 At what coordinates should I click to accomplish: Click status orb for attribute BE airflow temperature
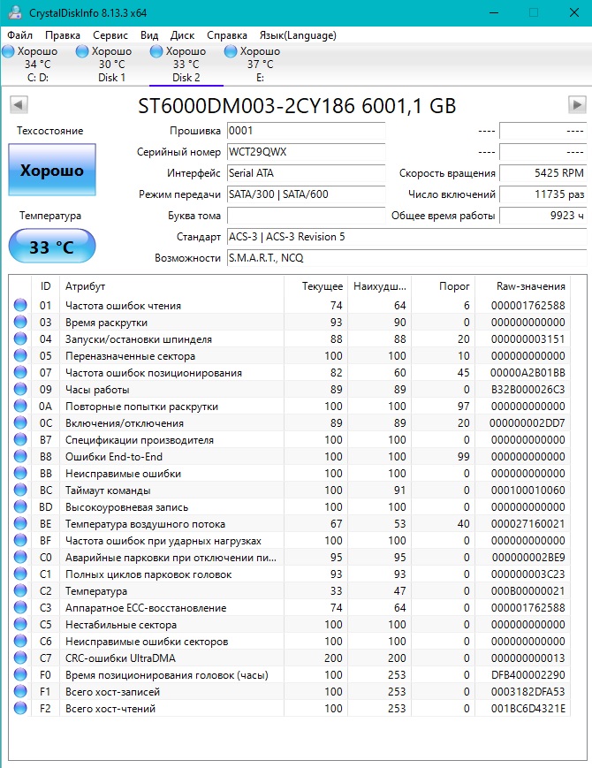tap(20, 523)
